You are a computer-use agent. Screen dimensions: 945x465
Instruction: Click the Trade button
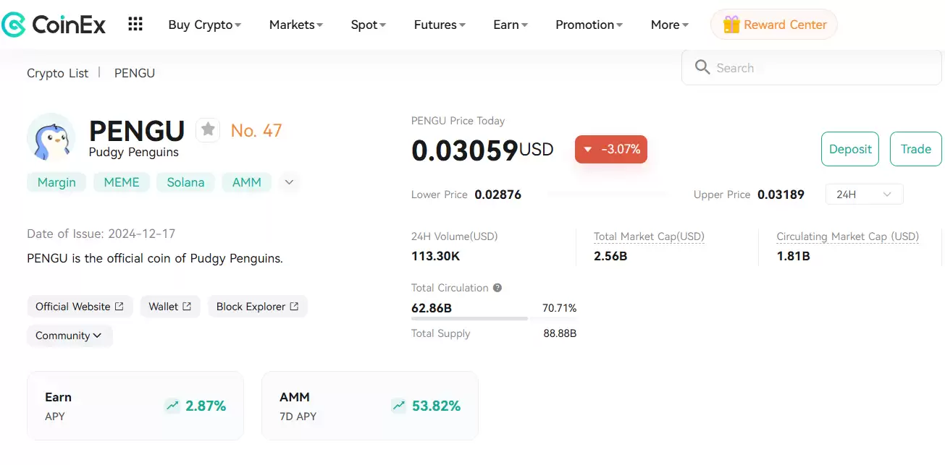tap(915, 149)
